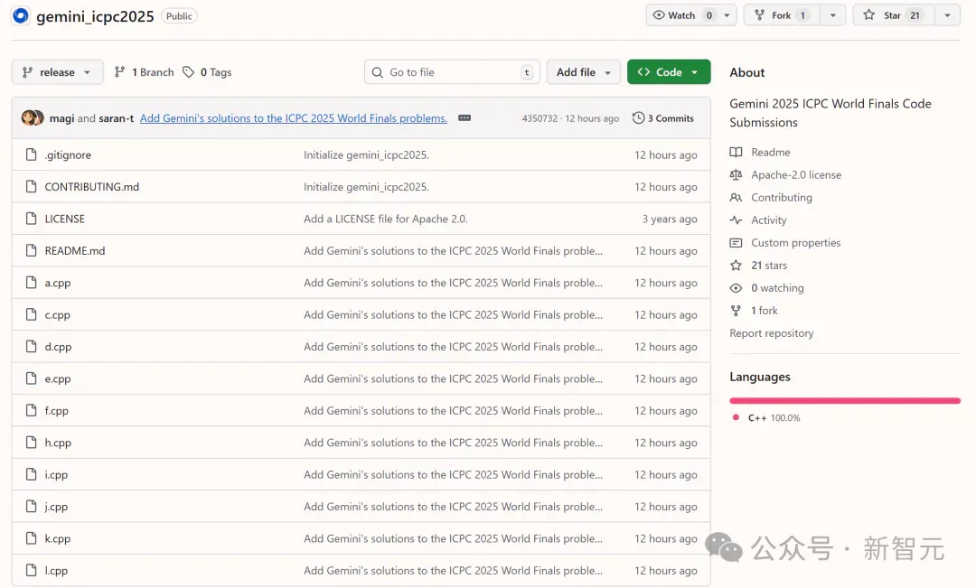Click the repository owner avatar icon
The height and width of the screenshot is (588, 976).
coord(21,15)
